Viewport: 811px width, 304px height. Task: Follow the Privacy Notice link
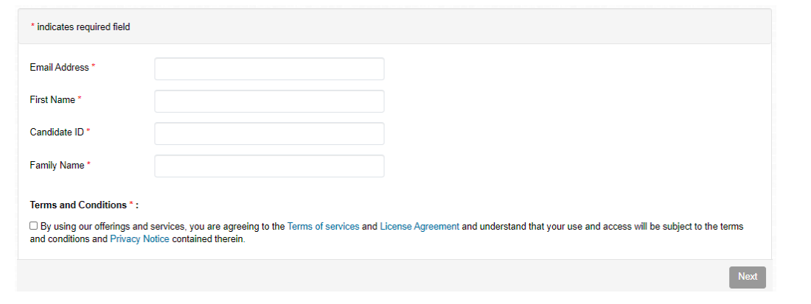tap(139, 239)
